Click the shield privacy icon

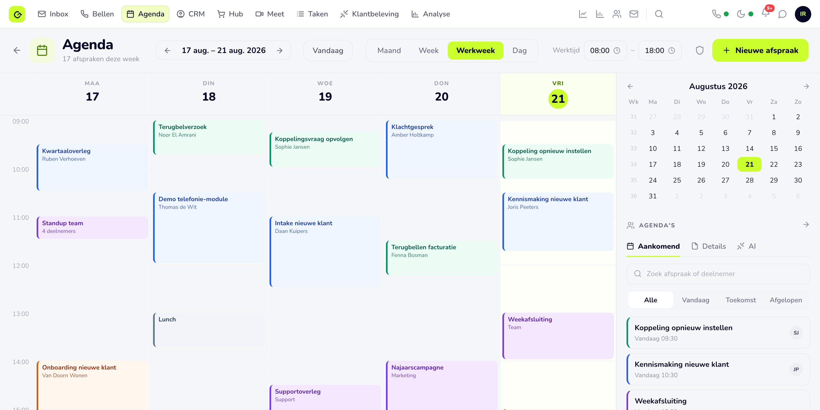pyautogui.click(x=699, y=50)
